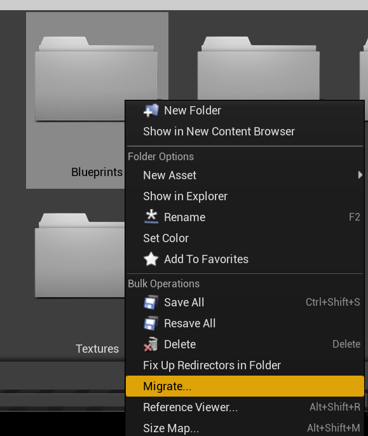This screenshot has width=368, height=436.
Task: Click the Add To Favorites star icon
Action: coord(151,259)
